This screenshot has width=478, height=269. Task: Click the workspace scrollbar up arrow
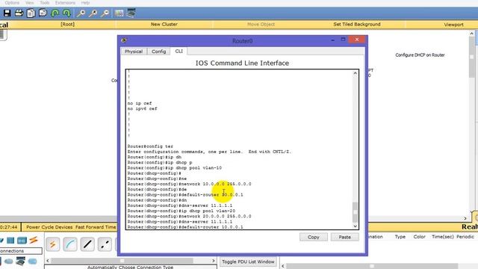(471, 33)
